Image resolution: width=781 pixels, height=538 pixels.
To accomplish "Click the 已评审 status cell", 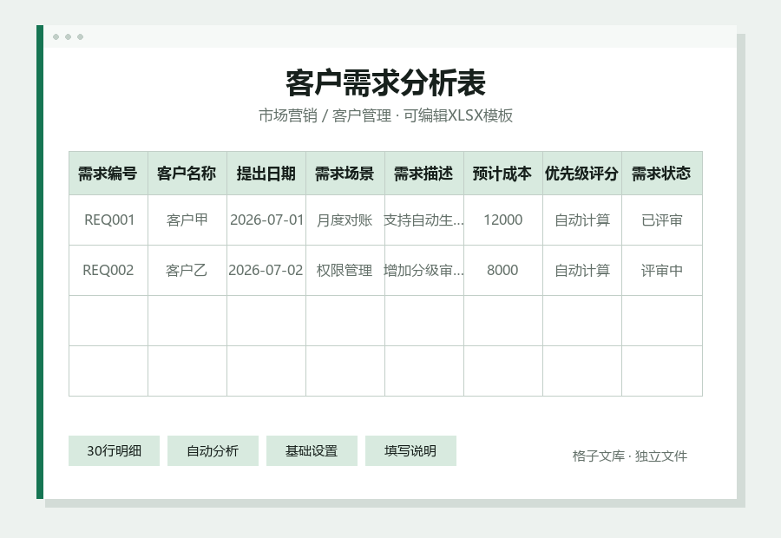I will (x=662, y=220).
